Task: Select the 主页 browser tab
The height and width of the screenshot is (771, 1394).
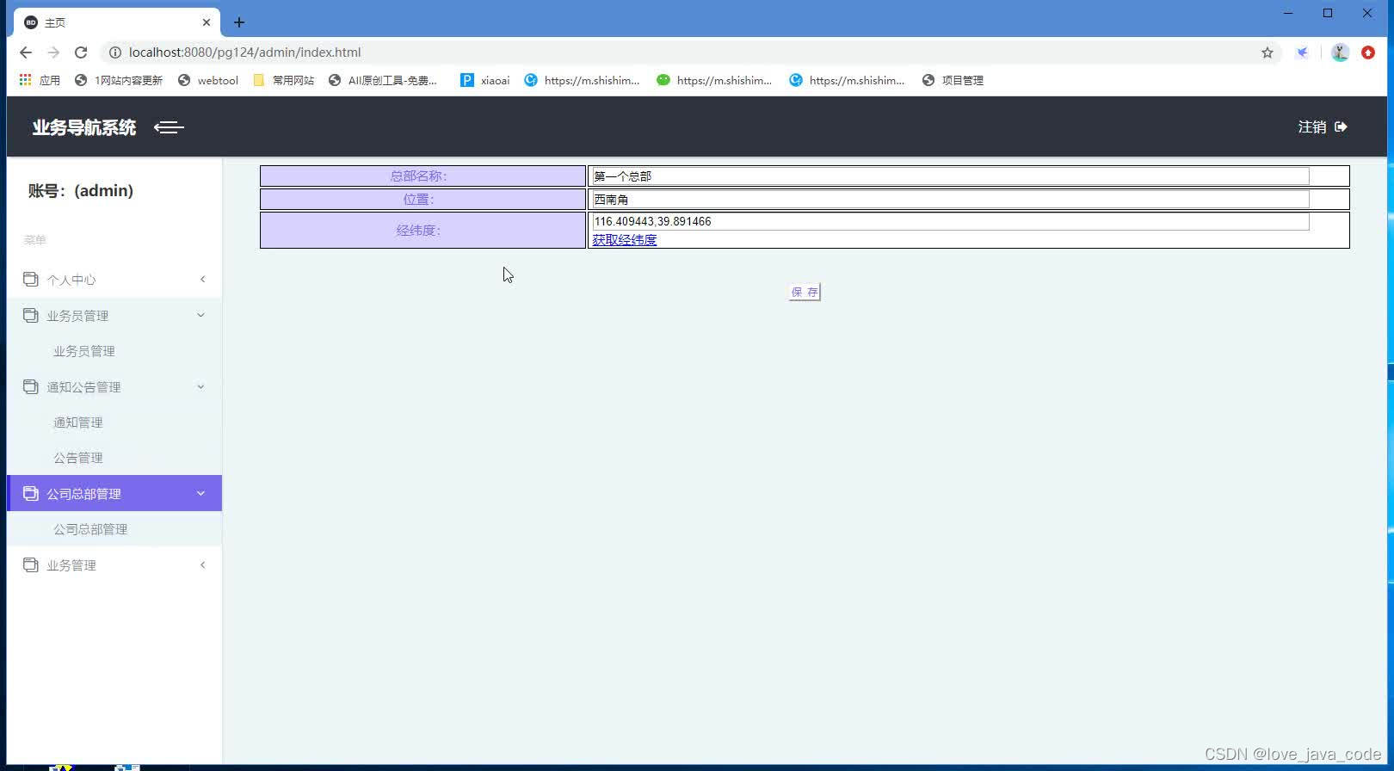Action: 117,22
